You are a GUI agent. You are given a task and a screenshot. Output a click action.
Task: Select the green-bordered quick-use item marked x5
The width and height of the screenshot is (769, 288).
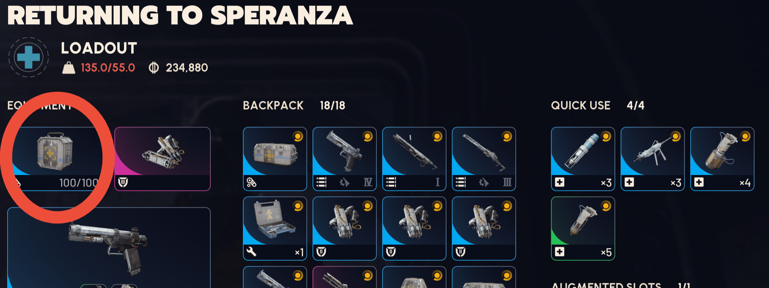coord(583,228)
